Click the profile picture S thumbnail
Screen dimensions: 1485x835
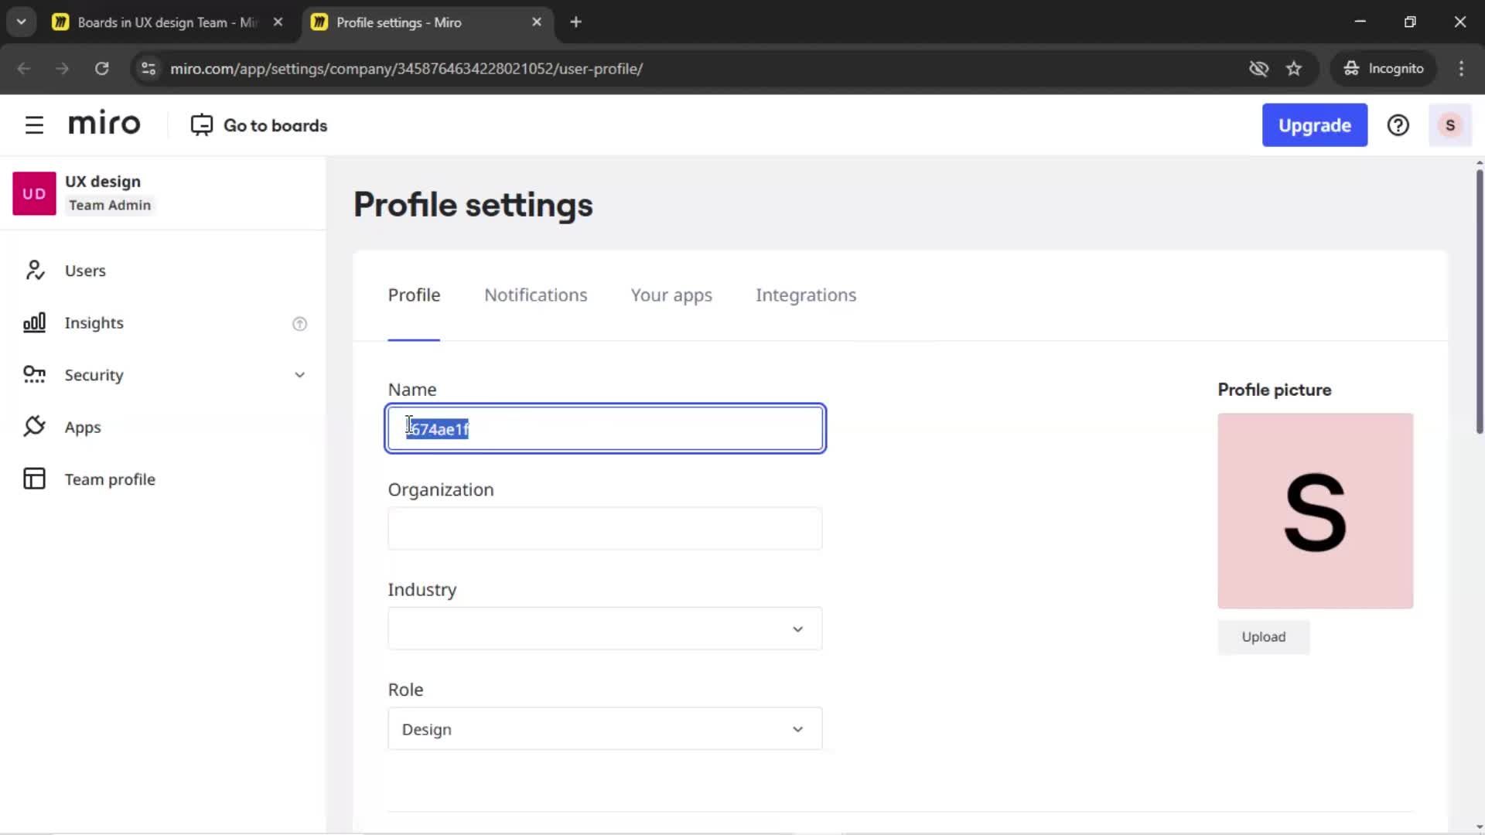1315,511
